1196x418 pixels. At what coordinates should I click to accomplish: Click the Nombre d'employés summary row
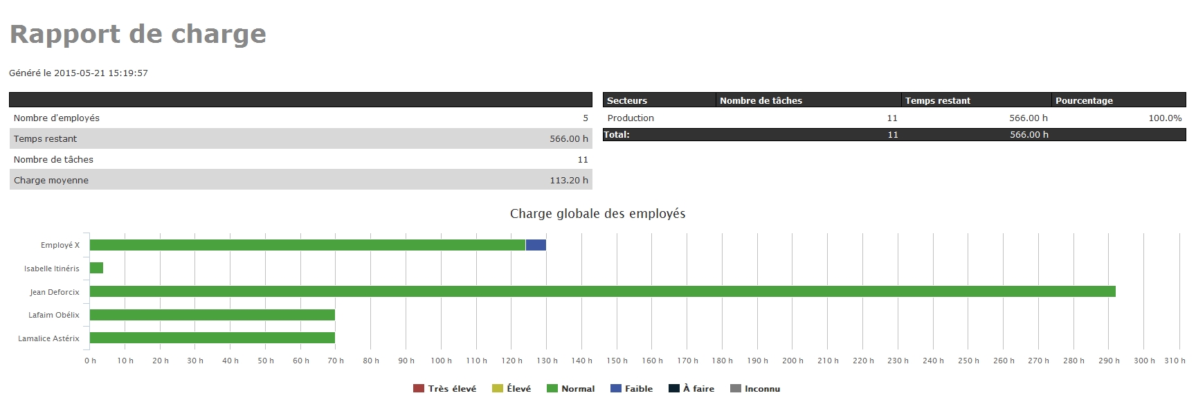click(x=300, y=118)
